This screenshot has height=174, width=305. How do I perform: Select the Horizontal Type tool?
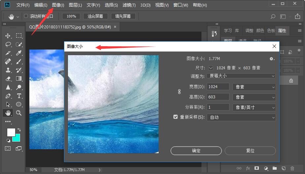(x=19, y=96)
